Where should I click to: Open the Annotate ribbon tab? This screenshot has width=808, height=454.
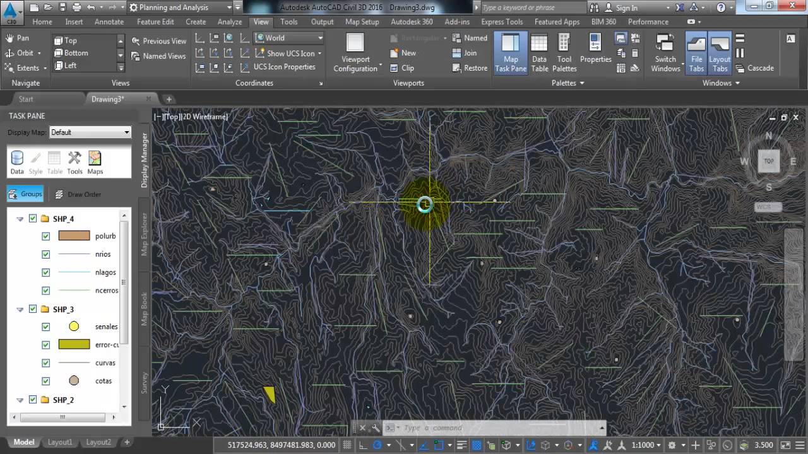tap(109, 21)
